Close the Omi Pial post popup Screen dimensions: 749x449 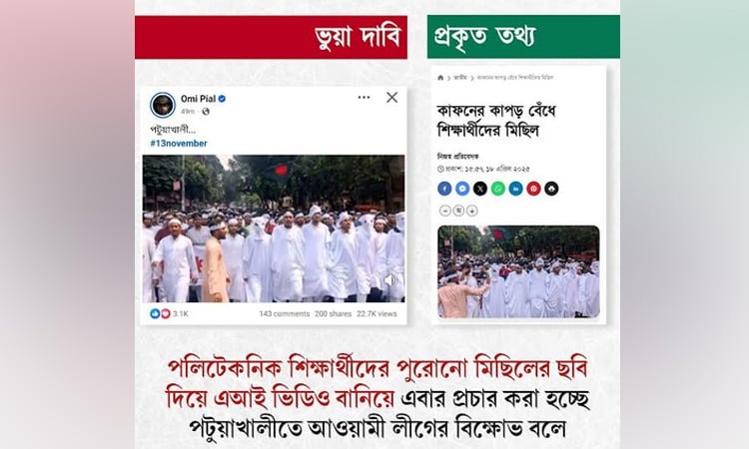pos(392,98)
